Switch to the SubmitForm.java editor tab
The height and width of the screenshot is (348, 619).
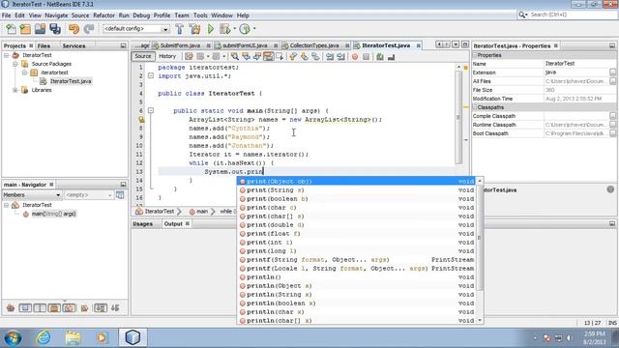point(180,45)
